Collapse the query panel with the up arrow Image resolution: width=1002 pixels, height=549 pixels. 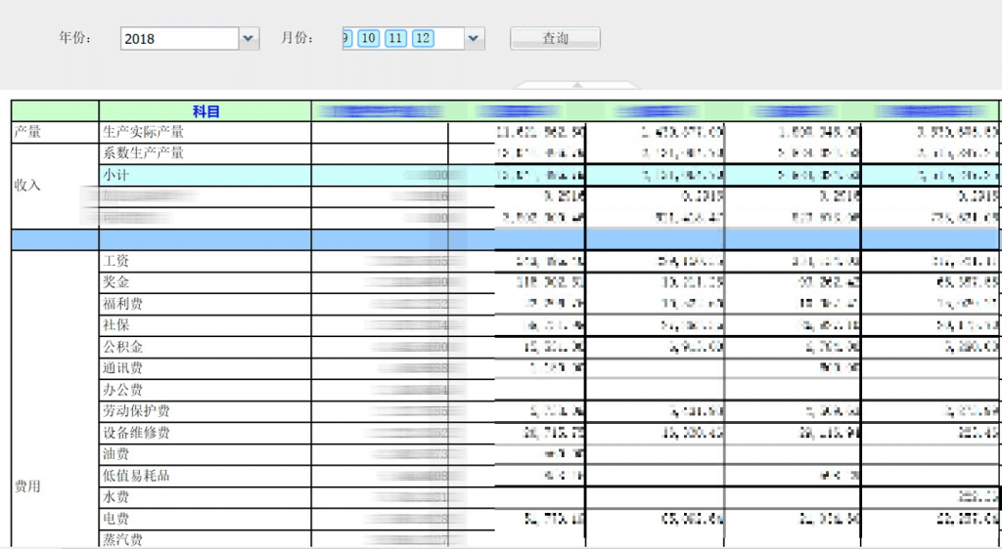(577, 85)
